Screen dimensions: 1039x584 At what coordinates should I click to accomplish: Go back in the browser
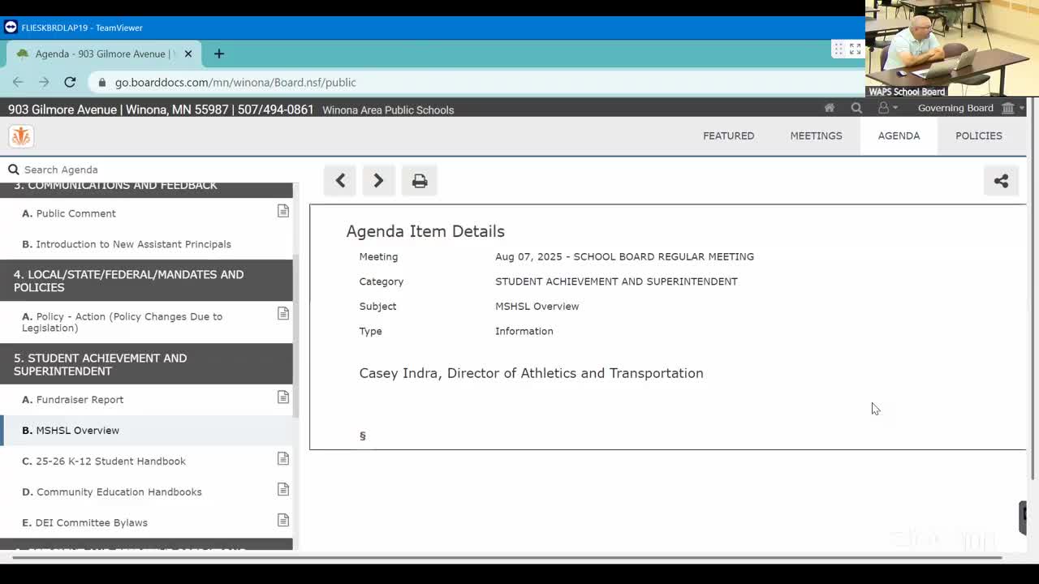pos(18,82)
